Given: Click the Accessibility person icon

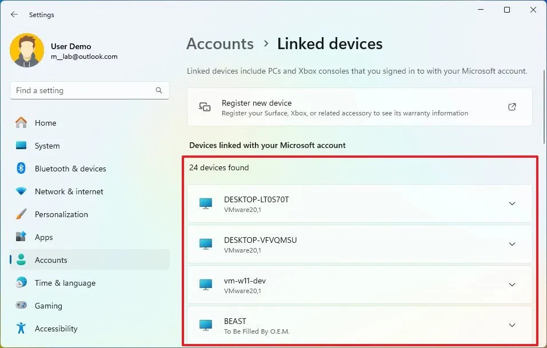Looking at the screenshot, I should [x=21, y=329].
